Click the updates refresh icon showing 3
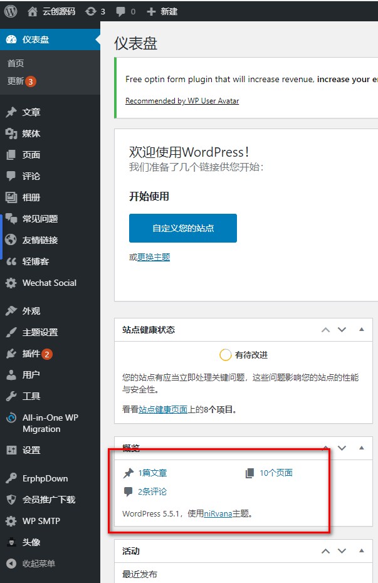 pos(91,11)
